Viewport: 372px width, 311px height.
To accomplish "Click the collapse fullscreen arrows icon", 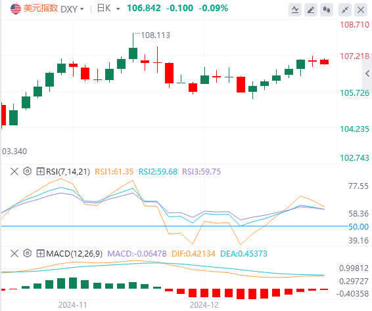I will click(345, 10).
